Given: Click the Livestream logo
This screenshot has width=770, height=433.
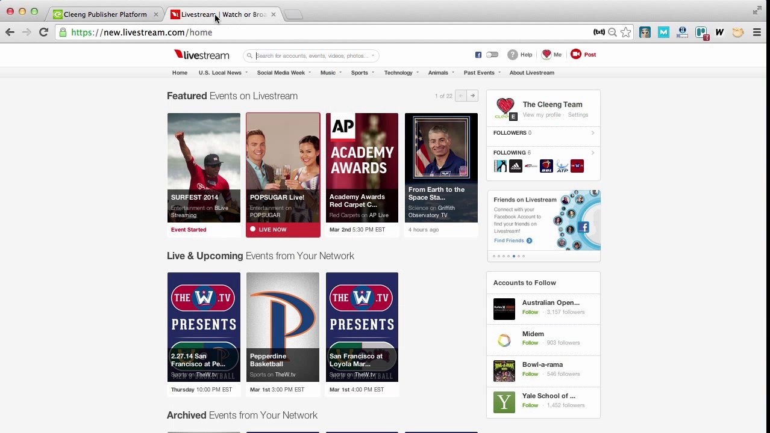Looking at the screenshot, I should pos(201,55).
